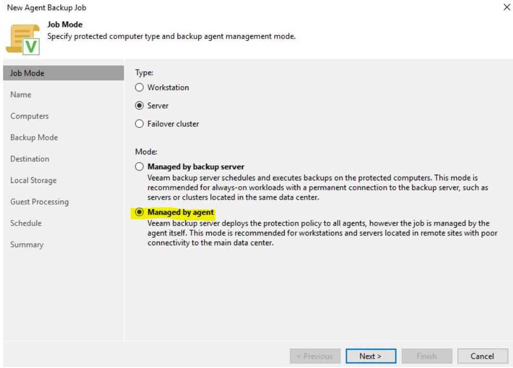Select the Workstation type radio button
This screenshot has height=368, width=513.
tap(139, 88)
